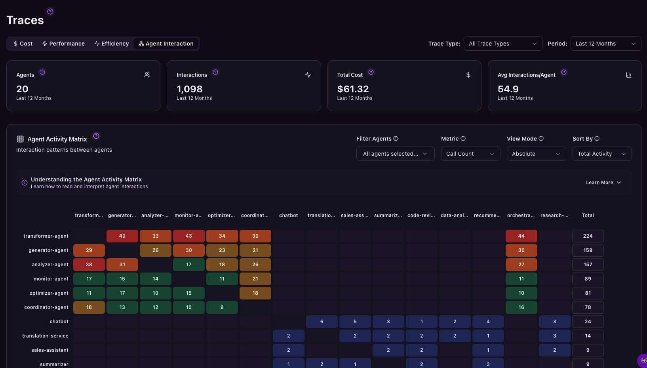Click help icon beside Avg Interactions/Agent label
This screenshot has width=647, height=368.
pos(564,72)
